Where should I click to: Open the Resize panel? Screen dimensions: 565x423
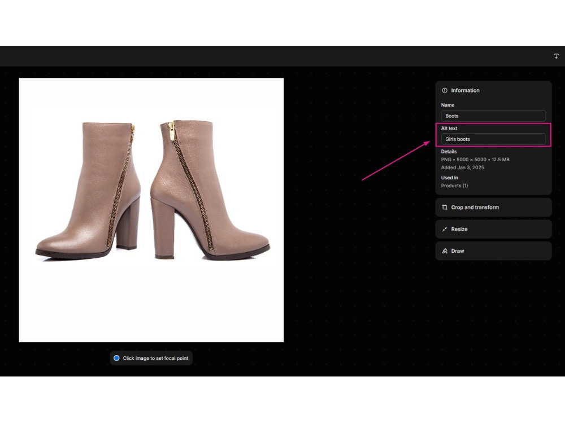pyautogui.click(x=493, y=229)
